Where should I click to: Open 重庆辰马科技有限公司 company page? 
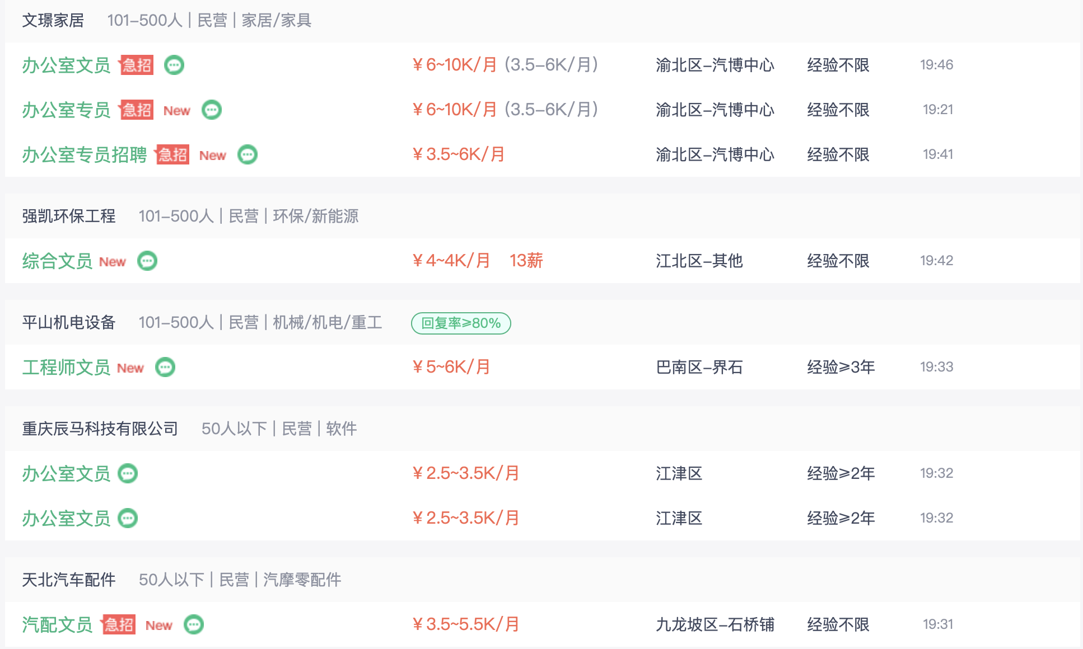(100, 429)
